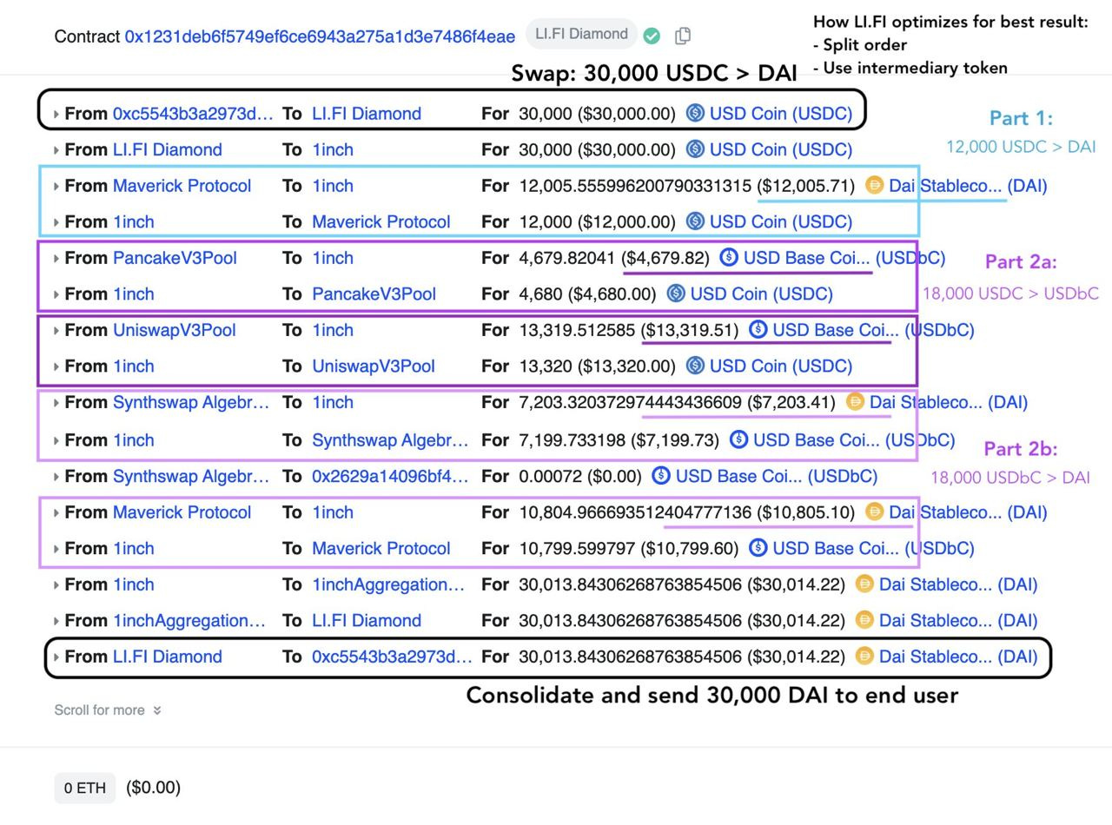Click the 0 ETH value badge
This screenshot has width=1112, height=825.
pyautogui.click(x=84, y=788)
